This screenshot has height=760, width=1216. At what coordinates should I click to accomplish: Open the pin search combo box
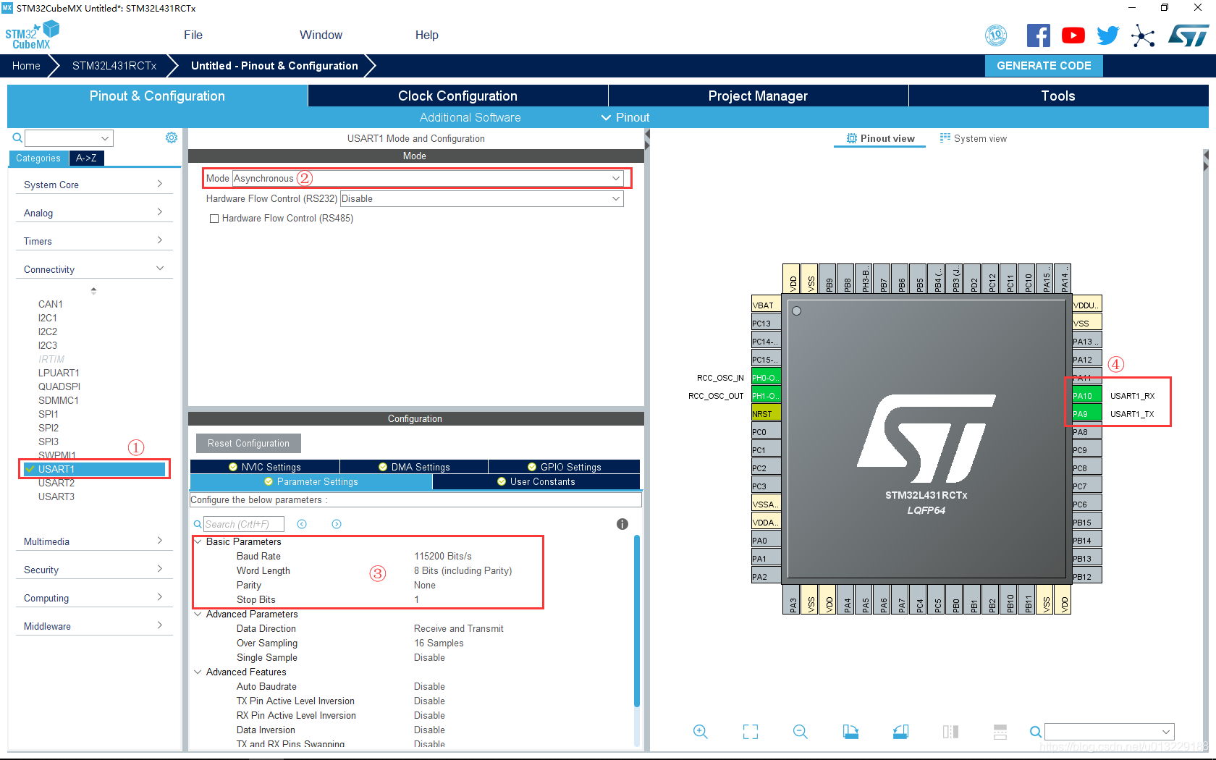pyautogui.click(x=1109, y=732)
